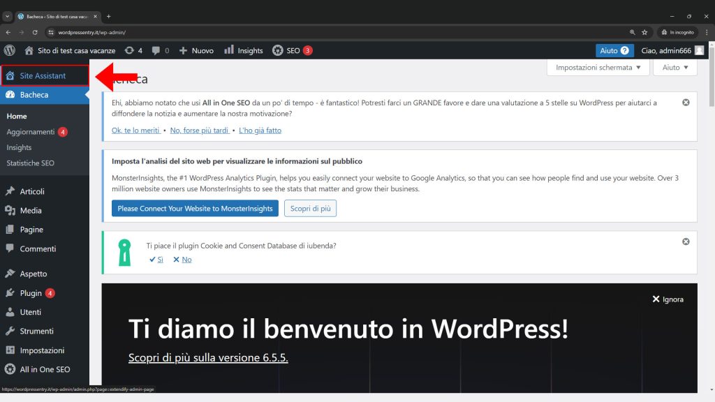This screenshot has width=715, height=402.
Task: Click the In incognito indicator
Action: [x=677, y=32]
